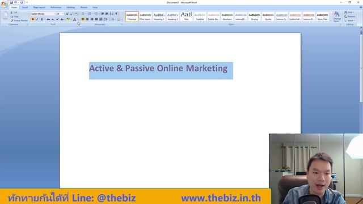Apply the Heading 2 style
The height and width of the screenshot is (204, 363).
point(172,16)
